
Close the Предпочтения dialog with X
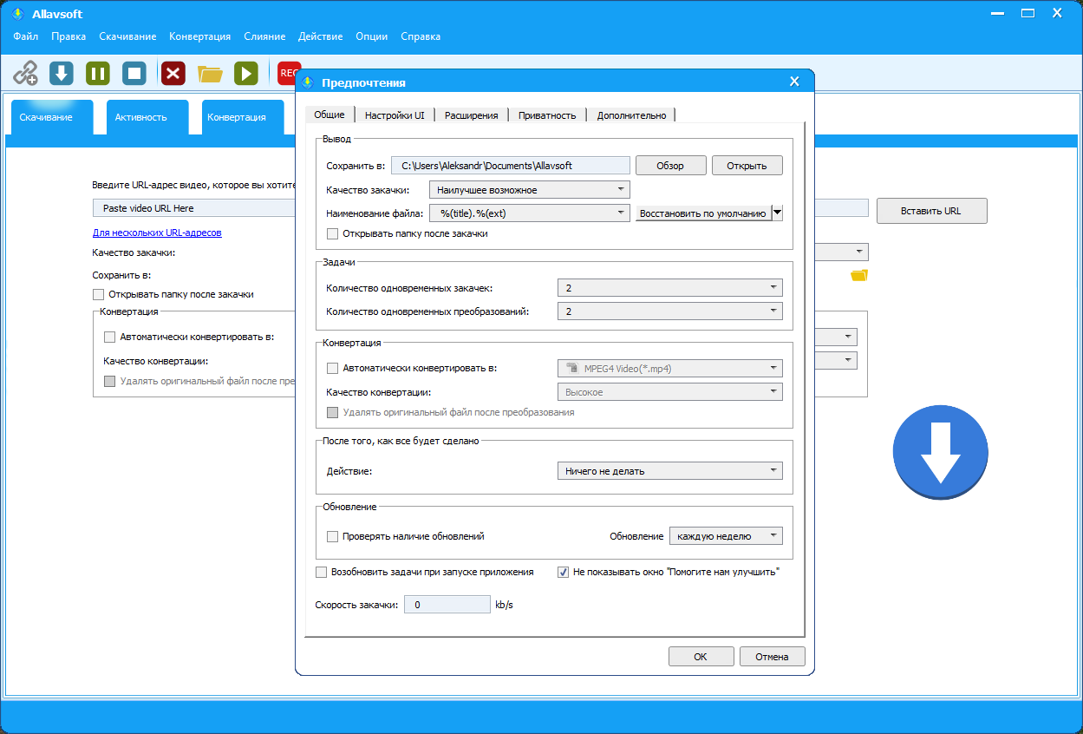(x=794, y=82)
